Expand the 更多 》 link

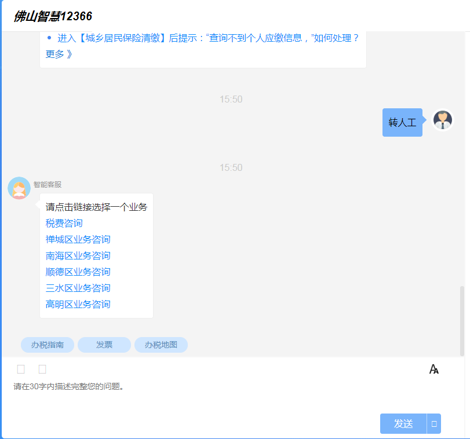pyautogui.click(x=59, y=54)
